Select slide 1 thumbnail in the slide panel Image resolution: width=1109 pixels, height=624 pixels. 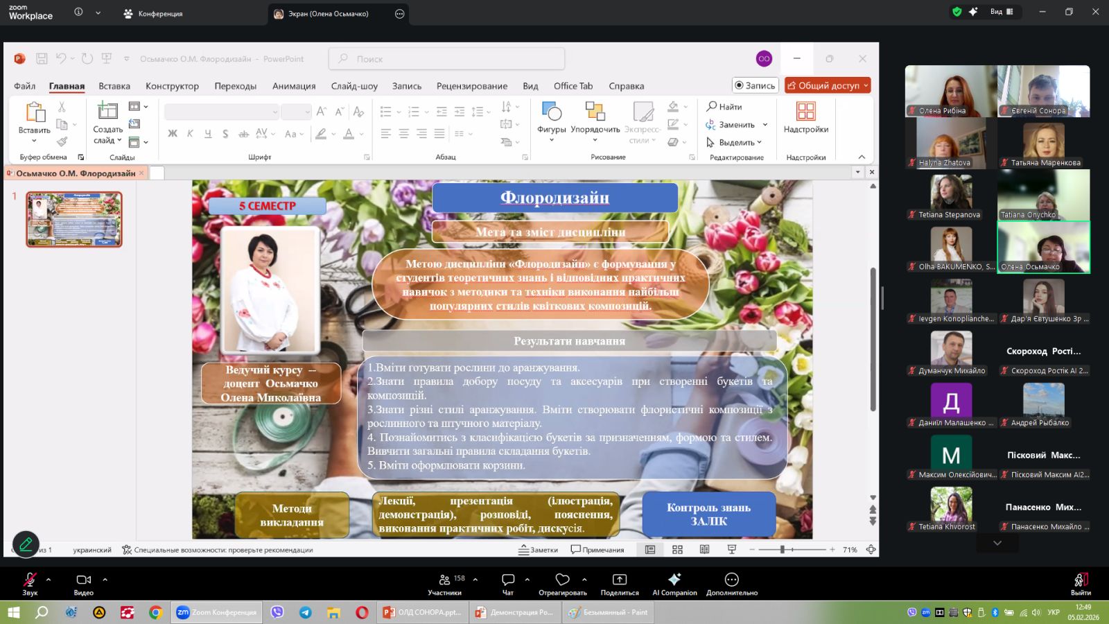pyautogui.click(x=74, y=219)
